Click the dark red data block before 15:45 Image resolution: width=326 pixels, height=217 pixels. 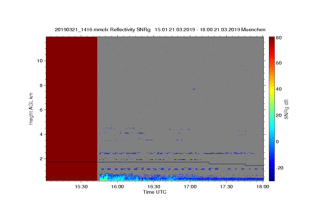(x=72, y=108)
